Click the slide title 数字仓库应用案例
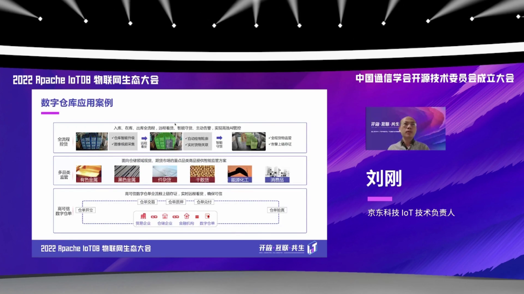Viewport: 524px width, 294px height. coord(77,103)
